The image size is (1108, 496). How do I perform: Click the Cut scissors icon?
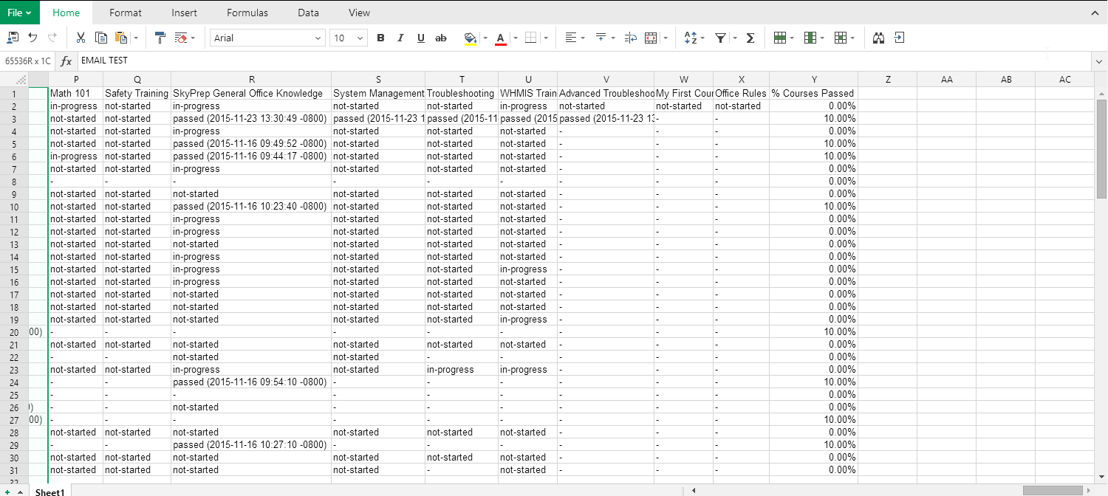[x=81, y=38]
